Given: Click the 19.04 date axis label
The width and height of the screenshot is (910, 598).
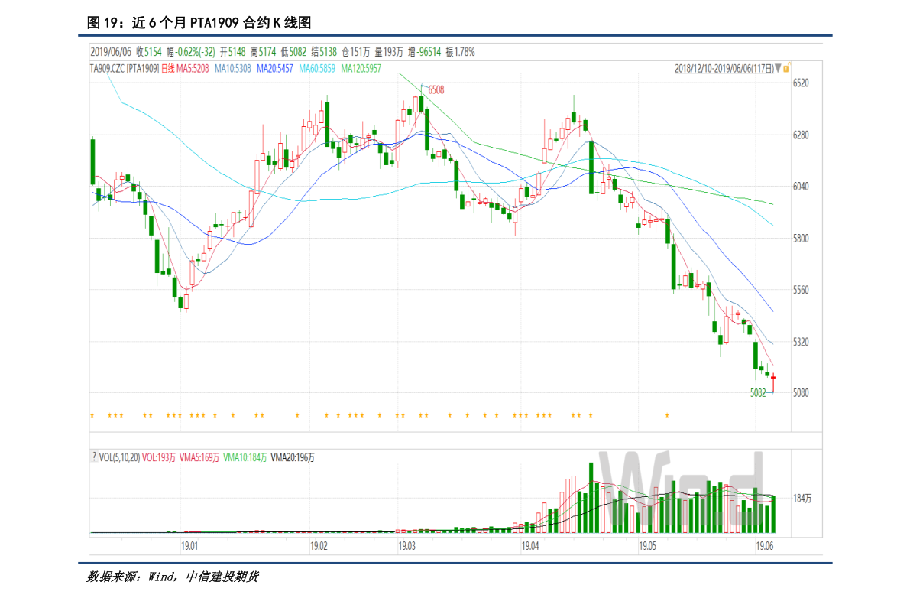Looking at the screenshot, I should [529, 546].
